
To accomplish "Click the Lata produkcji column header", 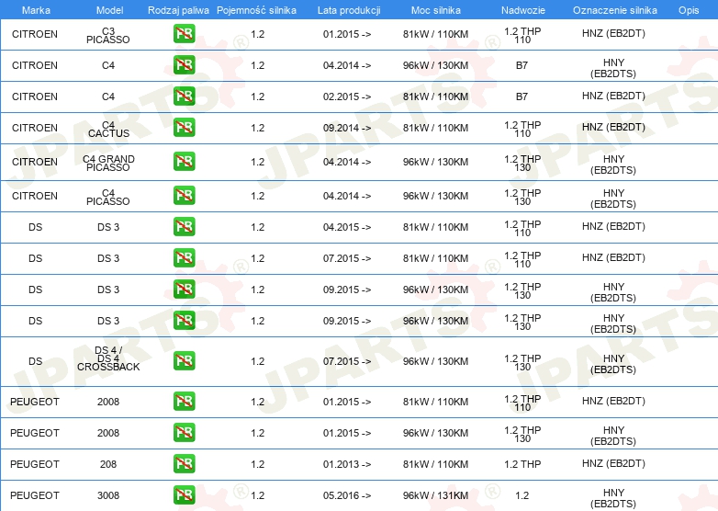I will pos(349,10).
